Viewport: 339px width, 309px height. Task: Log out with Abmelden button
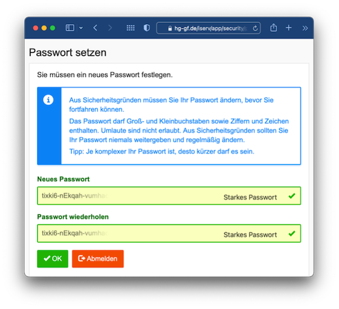point(98,259)
